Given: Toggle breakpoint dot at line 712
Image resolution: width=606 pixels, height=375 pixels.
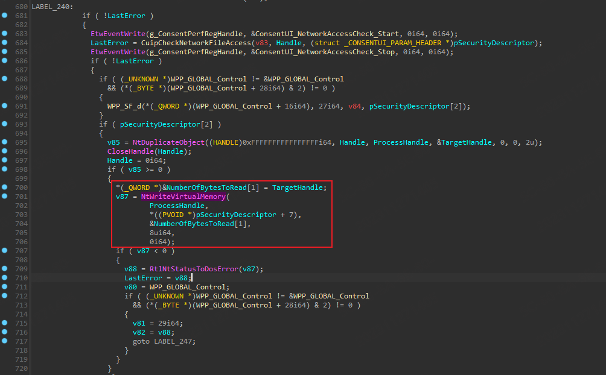Looking at the screenshot, I should click(5, 295).
